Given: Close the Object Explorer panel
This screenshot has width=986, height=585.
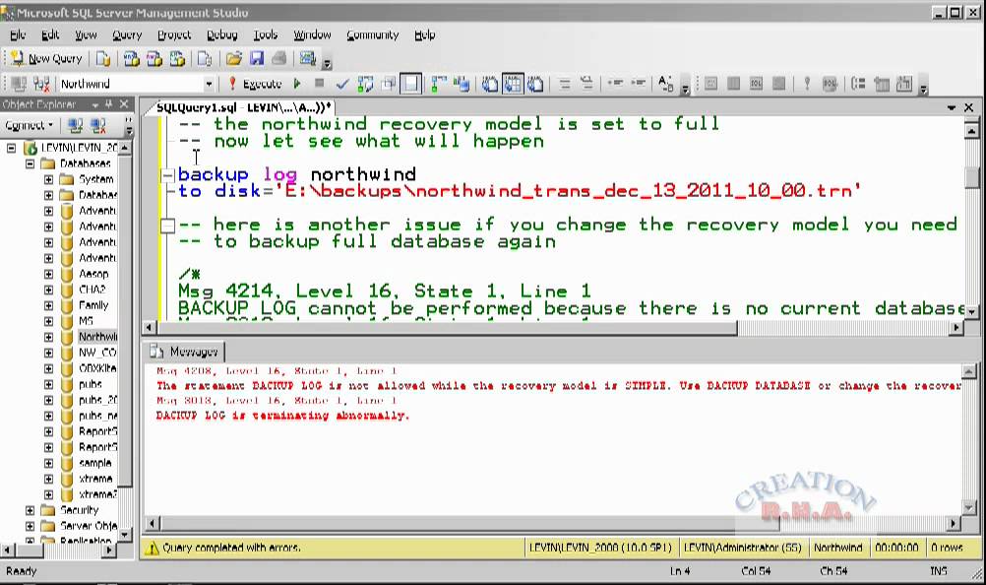Looking at the screenshot, I should click(124, 104).
